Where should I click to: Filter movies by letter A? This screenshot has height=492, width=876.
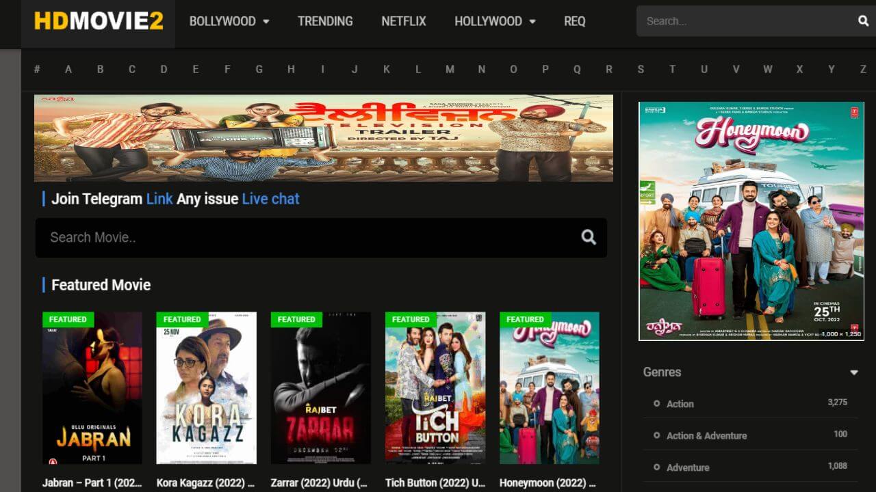[x=68, y=69]
